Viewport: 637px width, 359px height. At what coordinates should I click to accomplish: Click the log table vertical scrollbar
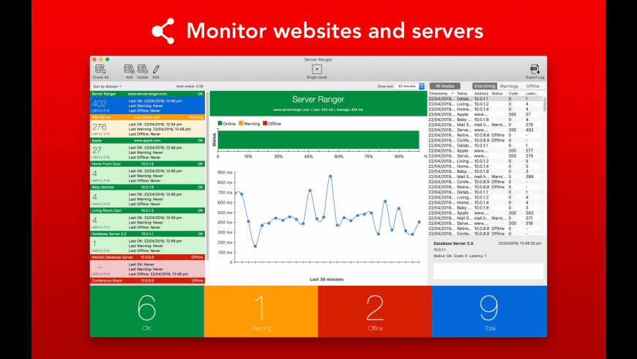coord(544,104)
